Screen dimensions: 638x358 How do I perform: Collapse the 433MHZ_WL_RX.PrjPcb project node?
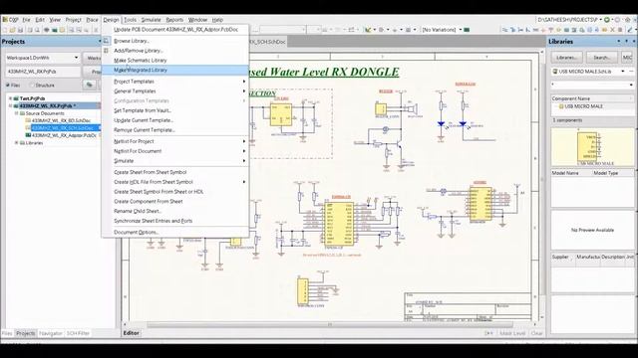pos(10,106)
